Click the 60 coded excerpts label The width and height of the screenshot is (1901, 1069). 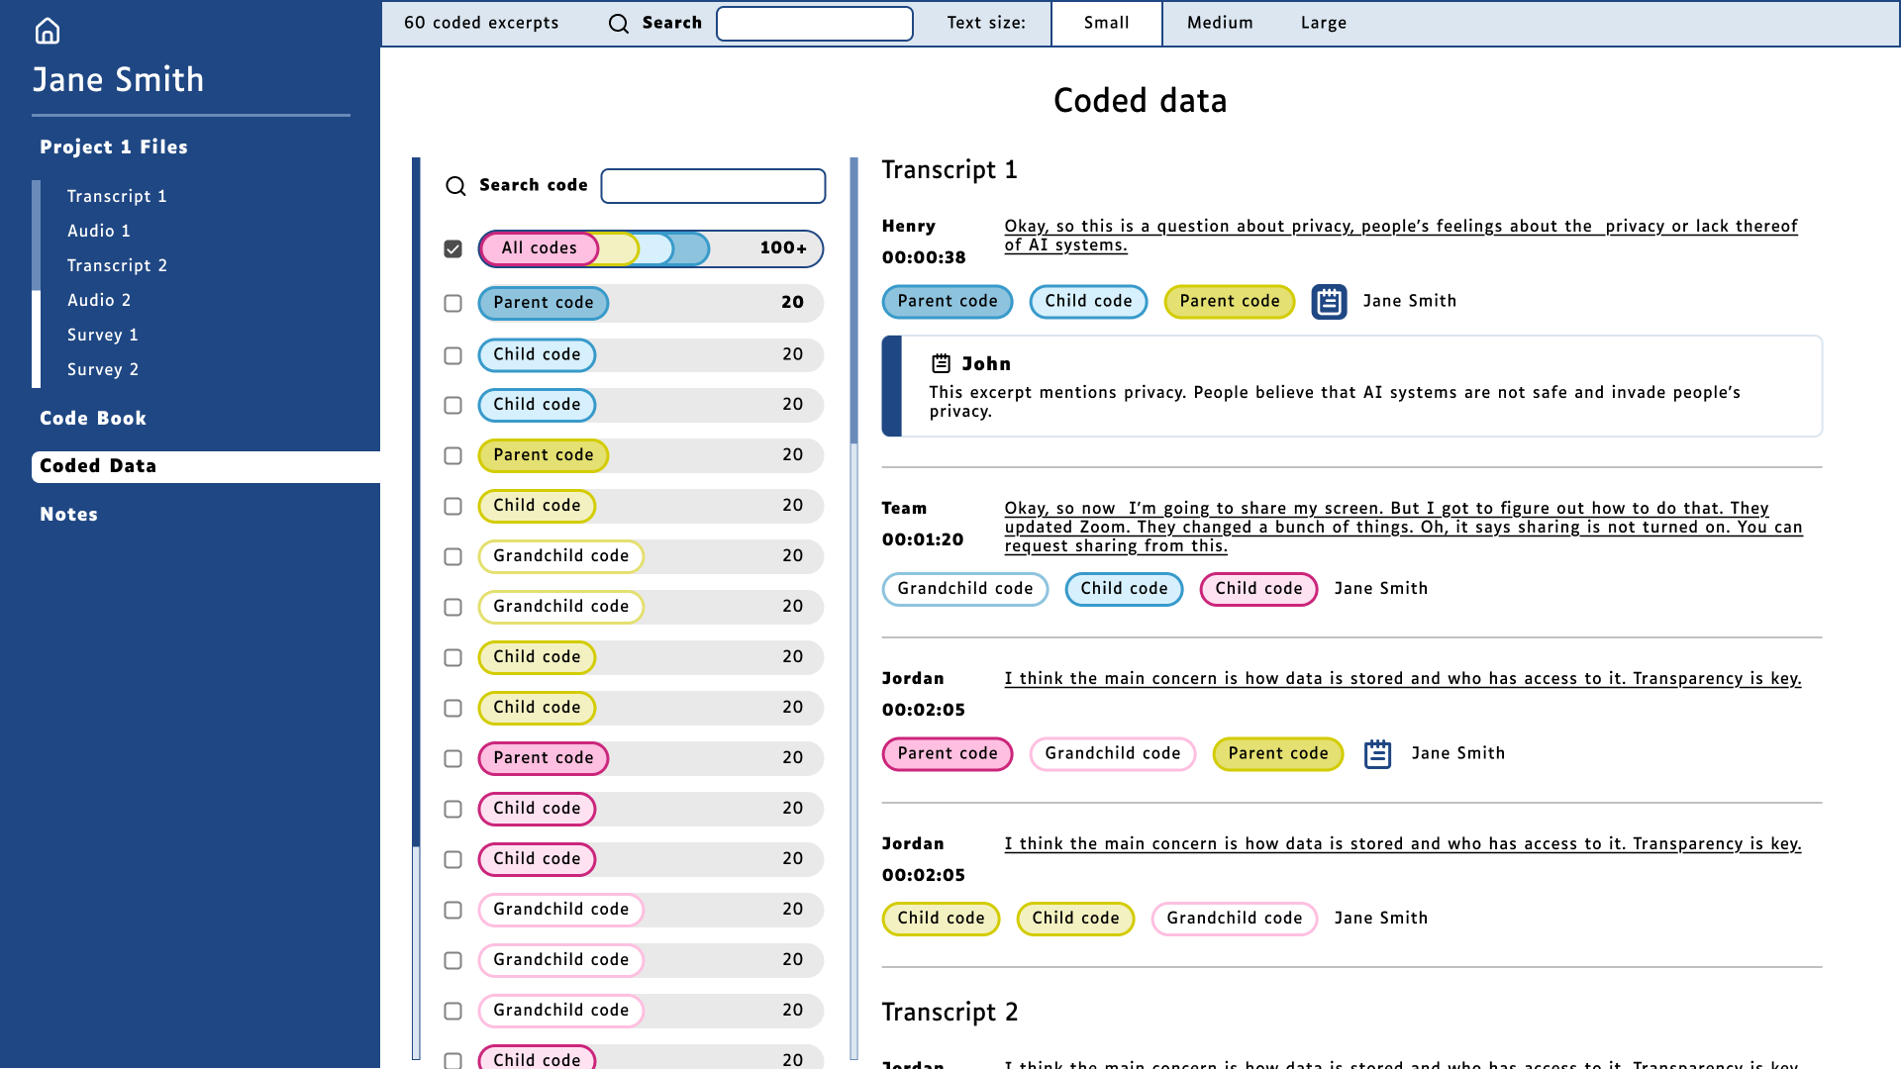[x=481, y=23]
